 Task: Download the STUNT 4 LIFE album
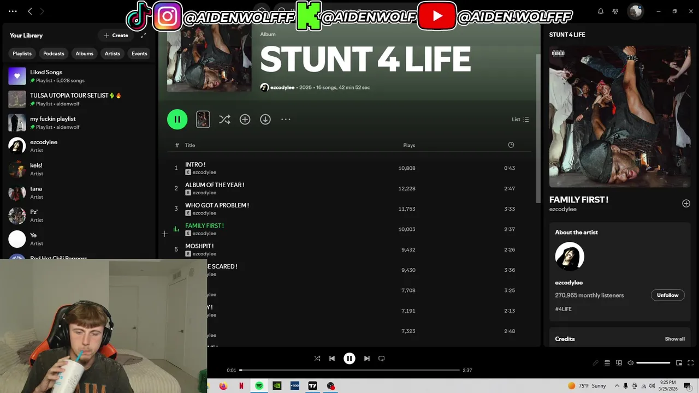click(265, 119)
